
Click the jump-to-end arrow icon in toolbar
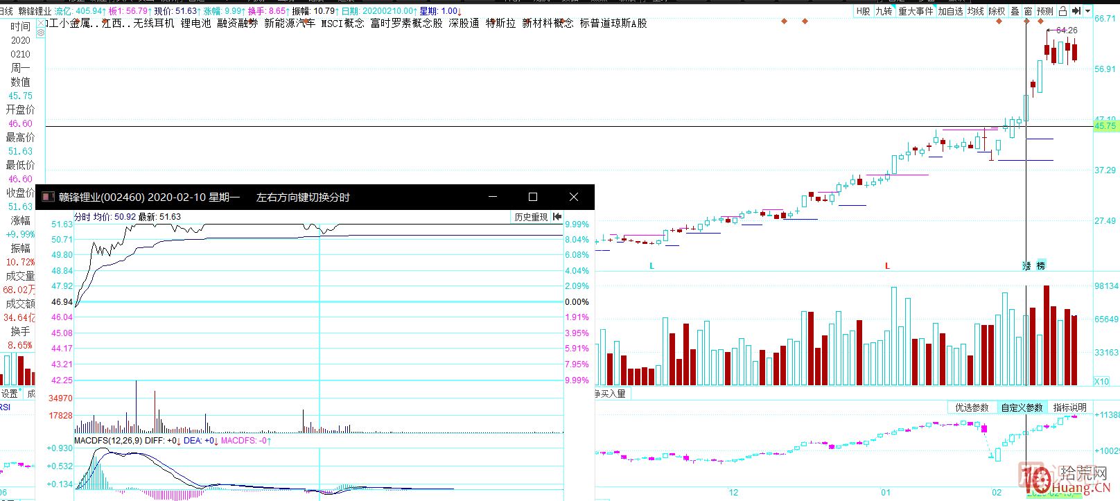(1076, 11)
